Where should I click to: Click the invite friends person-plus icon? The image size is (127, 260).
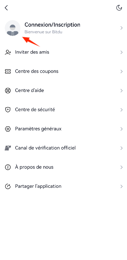click(x=8, y=52)
